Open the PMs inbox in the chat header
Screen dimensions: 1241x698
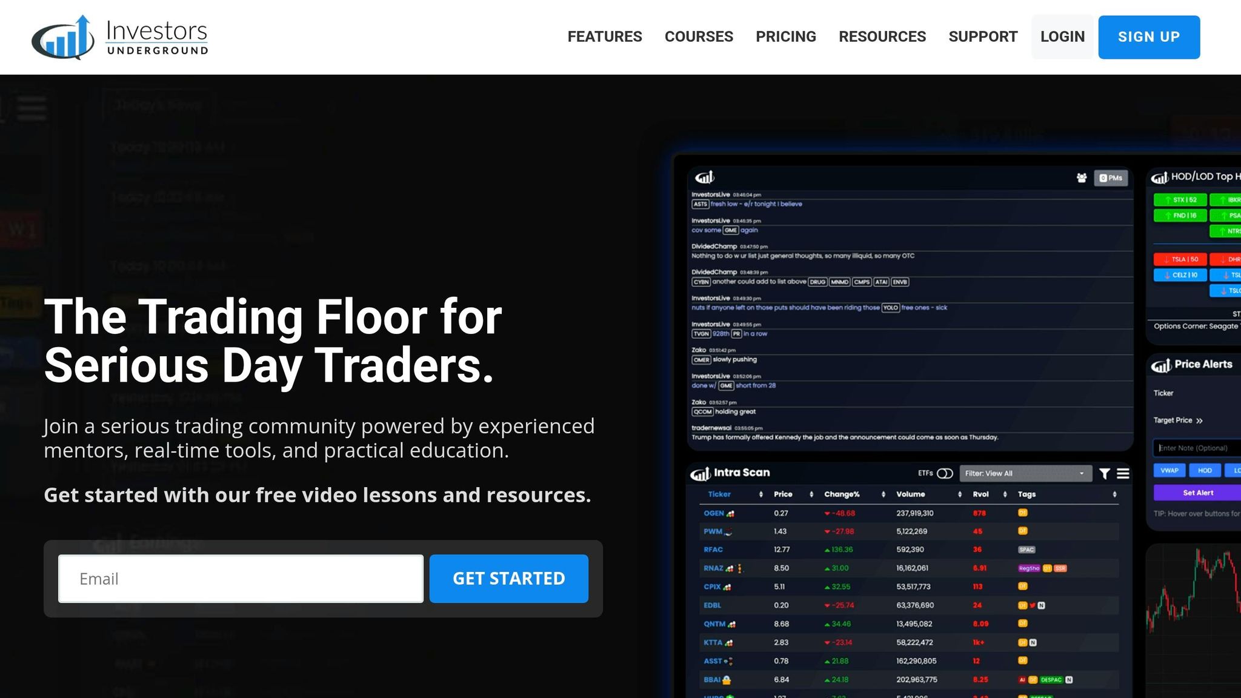point(1111,178)
